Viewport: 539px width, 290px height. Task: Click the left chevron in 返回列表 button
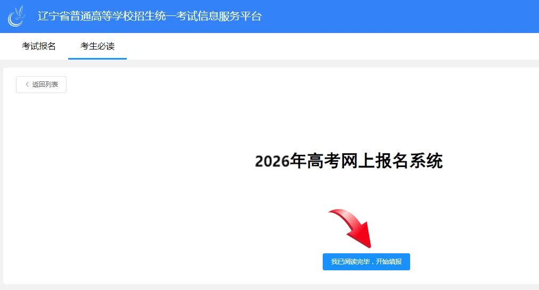click(x=27, y=85)
